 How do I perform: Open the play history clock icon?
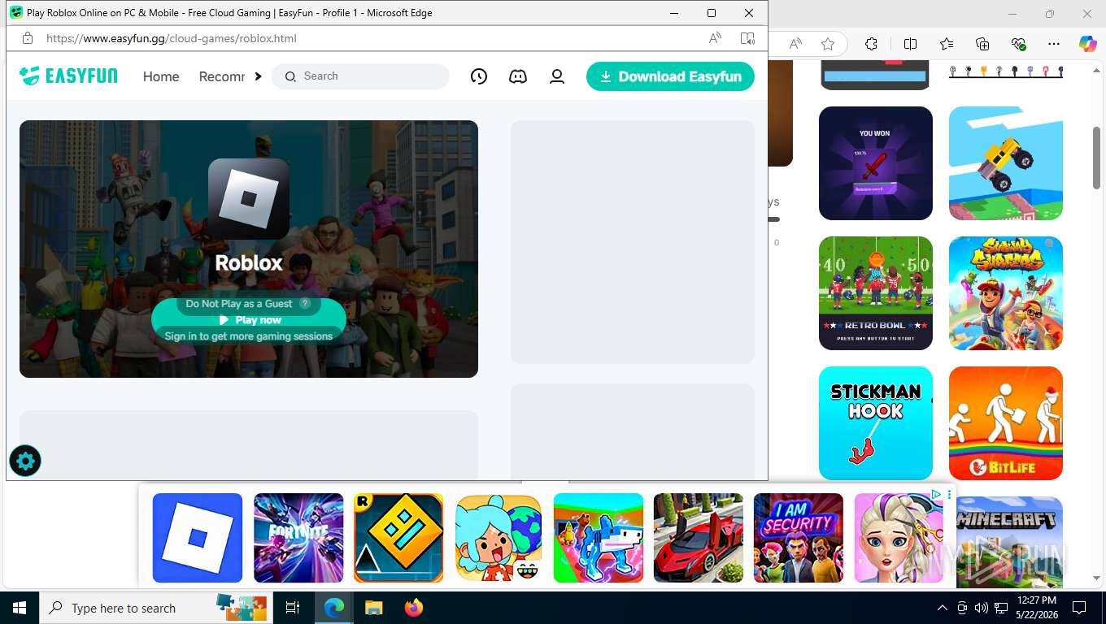pyautogui.click(x=479, y=76)
